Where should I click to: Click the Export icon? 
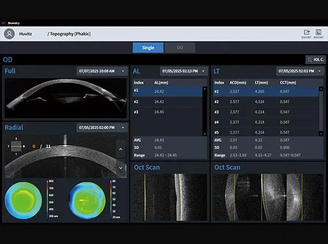tap(307, 34)
